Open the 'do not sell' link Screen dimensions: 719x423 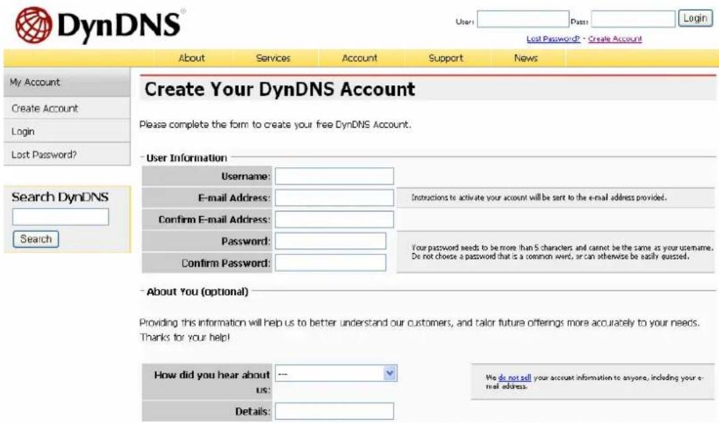(515, 377)
